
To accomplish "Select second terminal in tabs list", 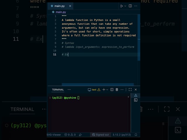I will [x=136, y=100].
